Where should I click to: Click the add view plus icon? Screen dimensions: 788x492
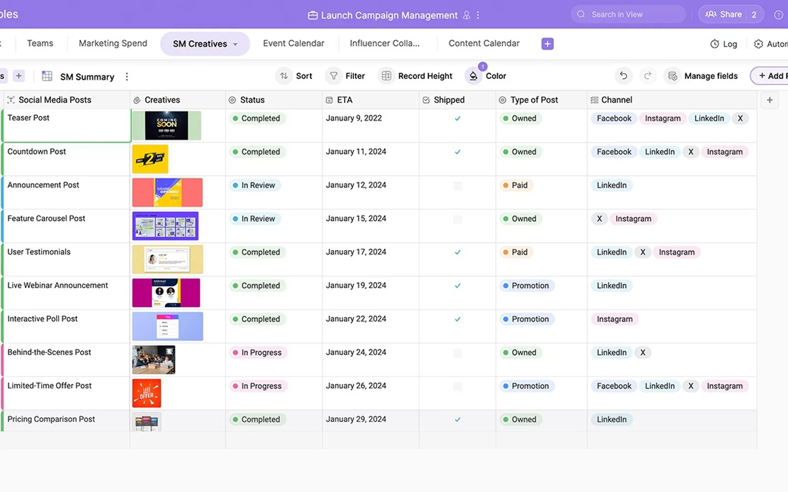[x=19, y=76]
